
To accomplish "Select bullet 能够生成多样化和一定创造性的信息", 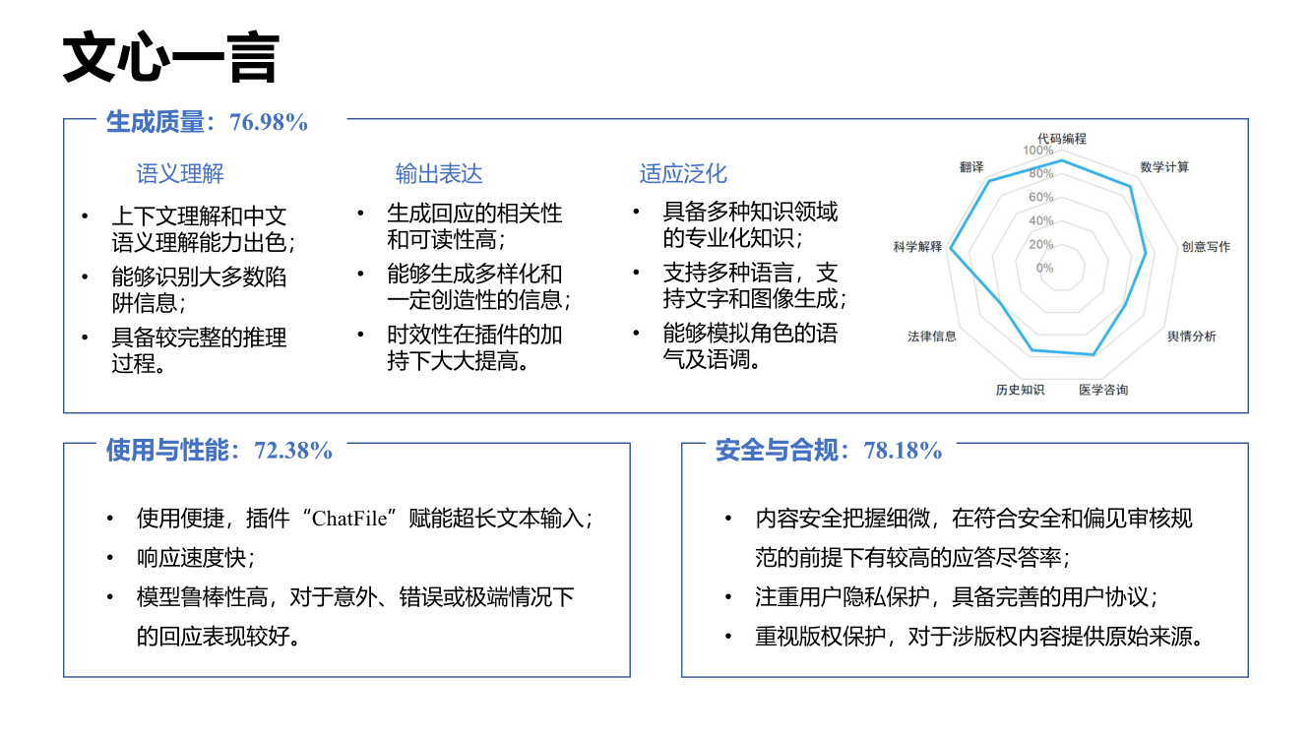I will point(479,286).
